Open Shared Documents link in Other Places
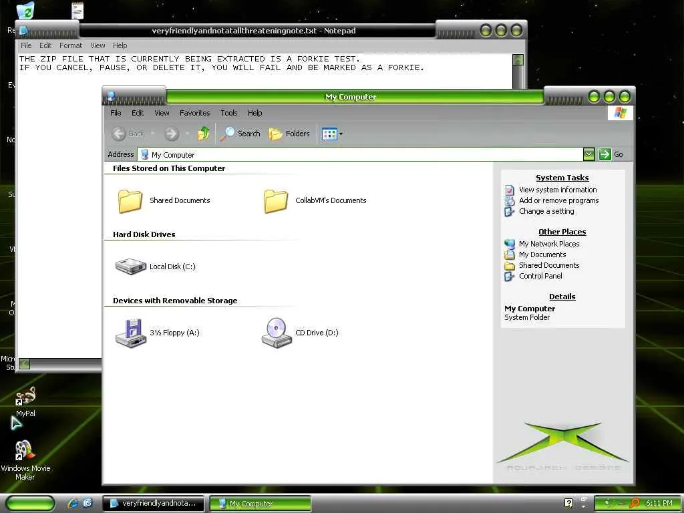 549,265
